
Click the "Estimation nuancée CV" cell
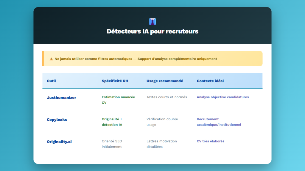(118, 100)
